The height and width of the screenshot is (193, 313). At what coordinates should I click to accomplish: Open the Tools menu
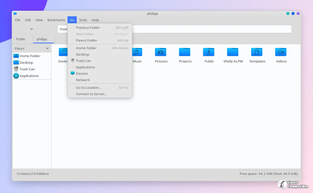point(83,20)
